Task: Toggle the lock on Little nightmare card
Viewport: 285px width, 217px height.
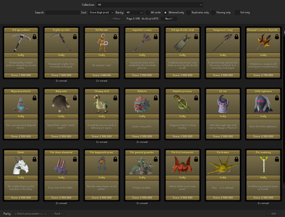Action: click(277, 98)
